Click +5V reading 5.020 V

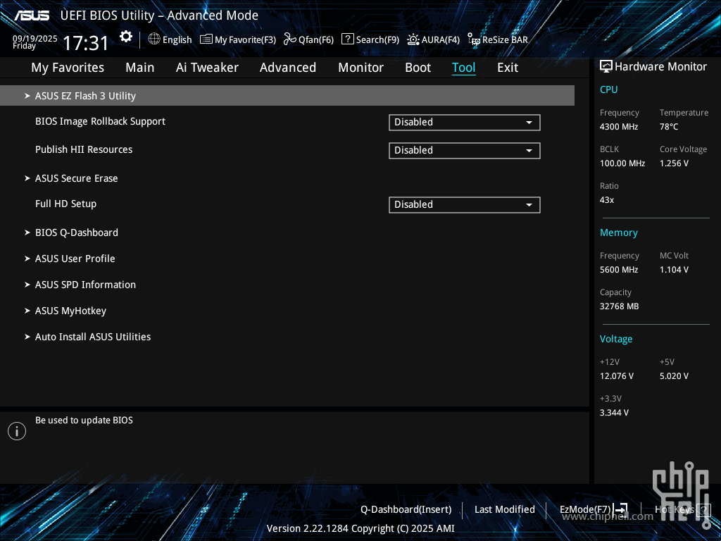[674, 376]
